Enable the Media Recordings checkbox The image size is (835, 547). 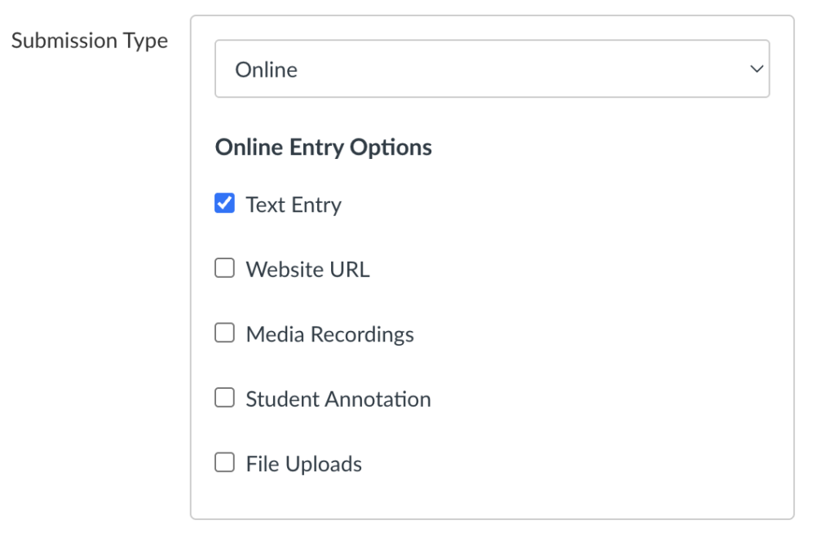(224, 333)
